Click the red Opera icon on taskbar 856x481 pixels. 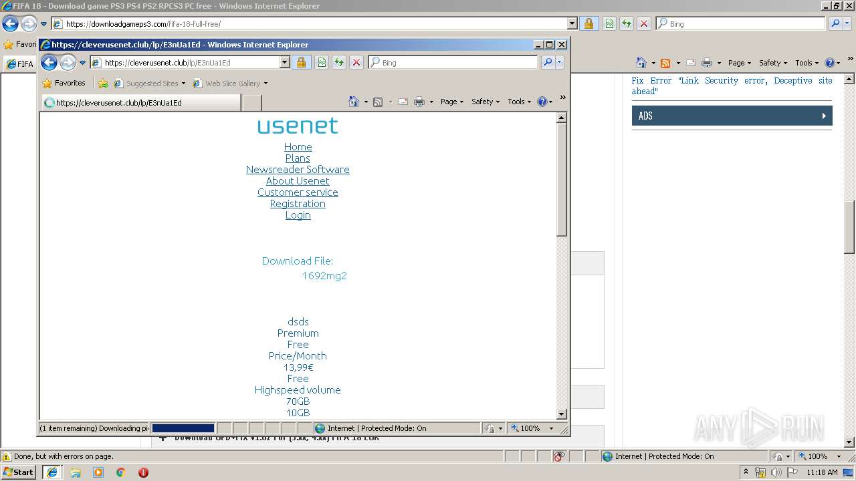point(143,472)
